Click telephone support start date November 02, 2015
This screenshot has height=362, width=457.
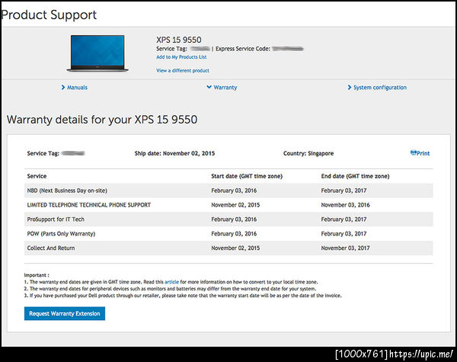pos(235,205)
